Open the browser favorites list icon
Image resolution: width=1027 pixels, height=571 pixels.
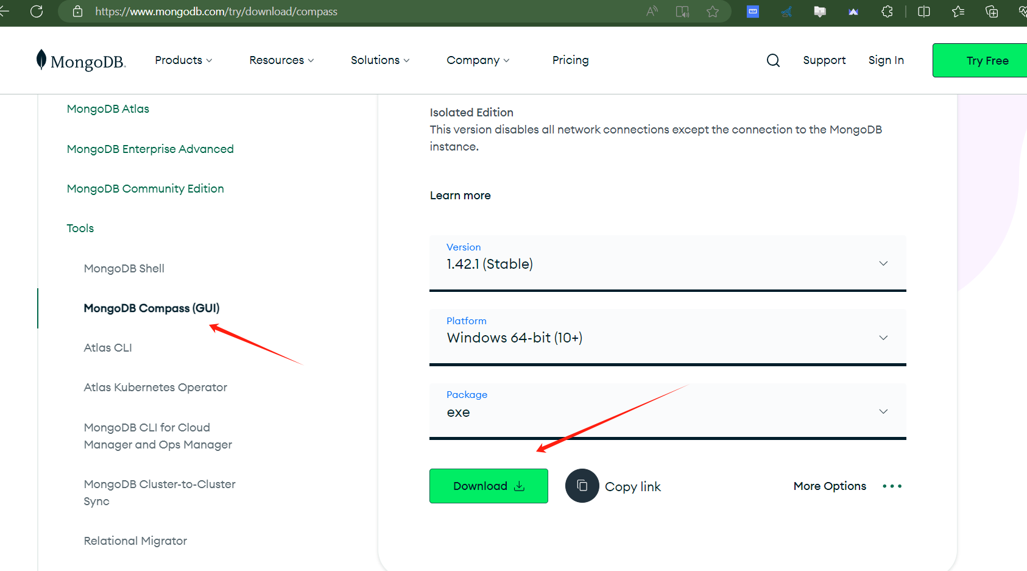pos(958,12)
